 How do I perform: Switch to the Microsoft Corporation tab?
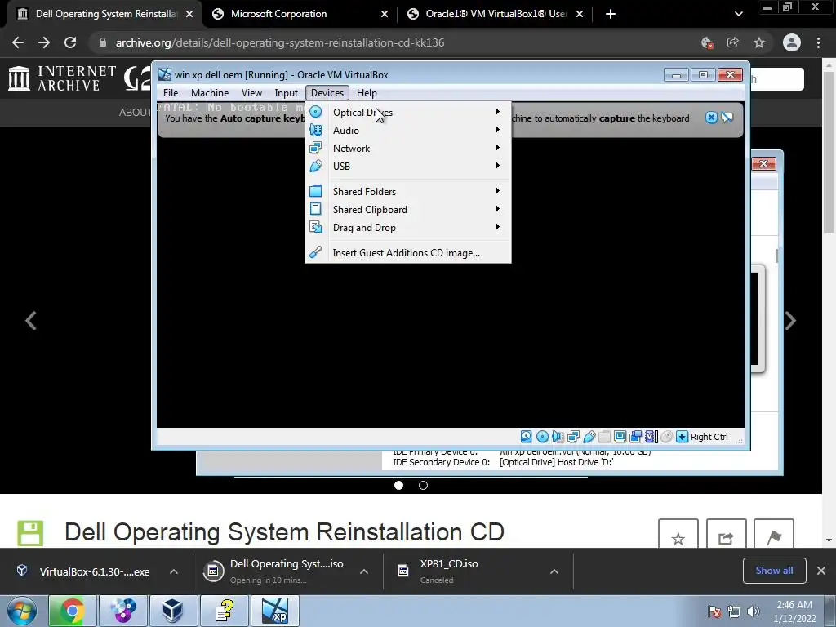click(x=299, y=14)
